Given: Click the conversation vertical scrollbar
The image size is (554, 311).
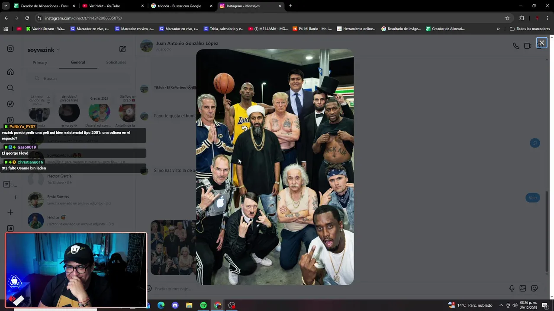Looking at the screenshot, I should pos(547,231).
